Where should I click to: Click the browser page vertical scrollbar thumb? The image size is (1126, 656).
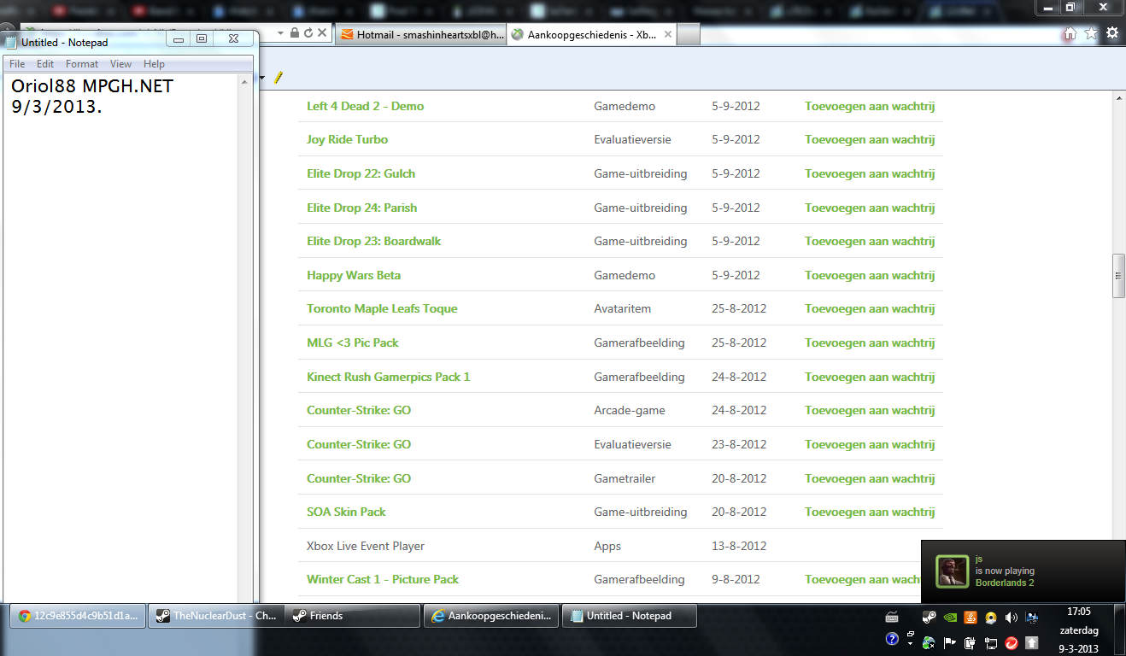(1118, 276)
